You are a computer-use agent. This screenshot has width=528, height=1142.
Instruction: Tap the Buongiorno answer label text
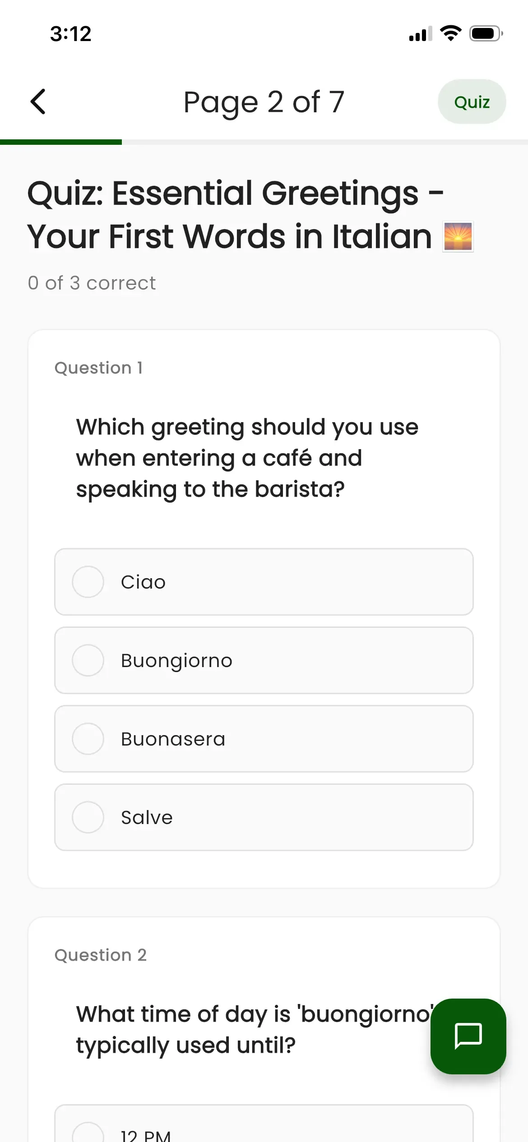(176, 661)
